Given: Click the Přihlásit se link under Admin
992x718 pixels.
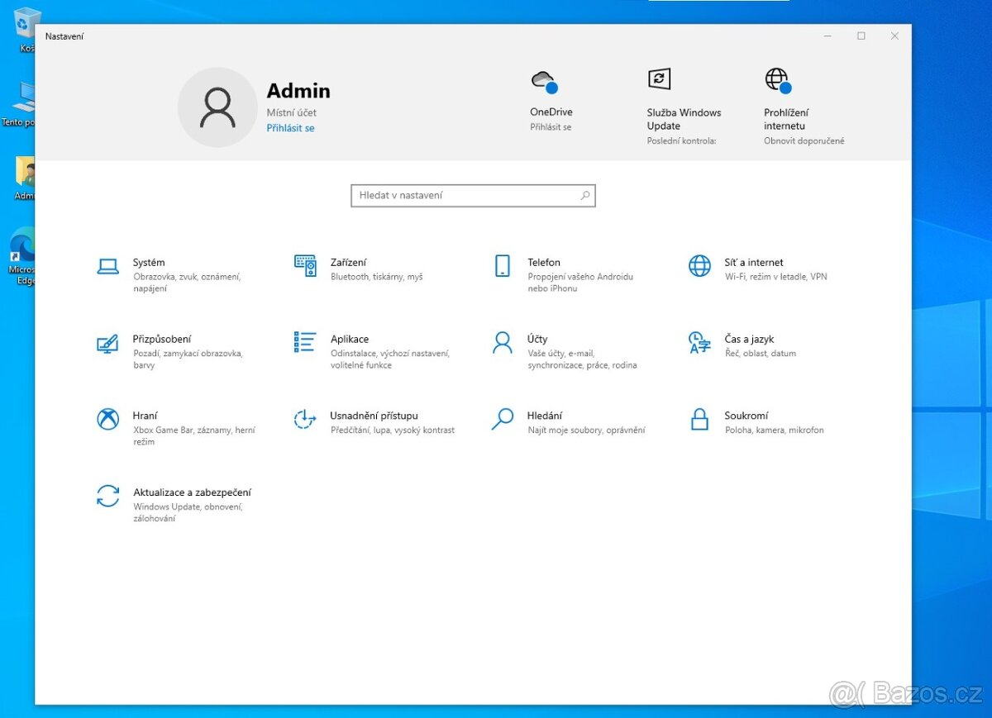Looking at the screenshot, I should pos(290,128).
